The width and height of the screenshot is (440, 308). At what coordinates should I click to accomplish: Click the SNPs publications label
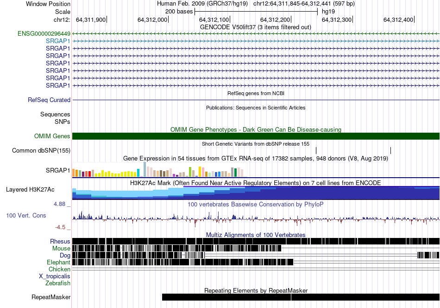click(x=63, y=122)
